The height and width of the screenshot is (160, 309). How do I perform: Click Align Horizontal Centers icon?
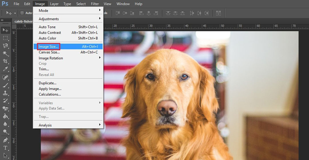[148, 13]
